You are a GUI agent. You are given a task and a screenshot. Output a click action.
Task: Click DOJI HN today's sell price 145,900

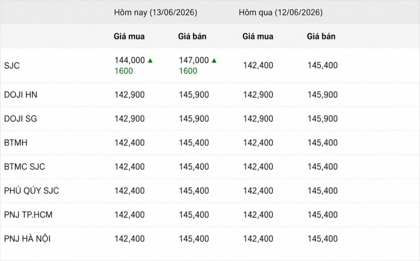click(194, 95)
